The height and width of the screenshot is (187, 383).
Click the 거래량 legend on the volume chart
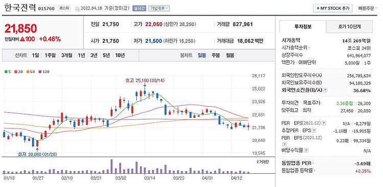(x=263, y=162)
